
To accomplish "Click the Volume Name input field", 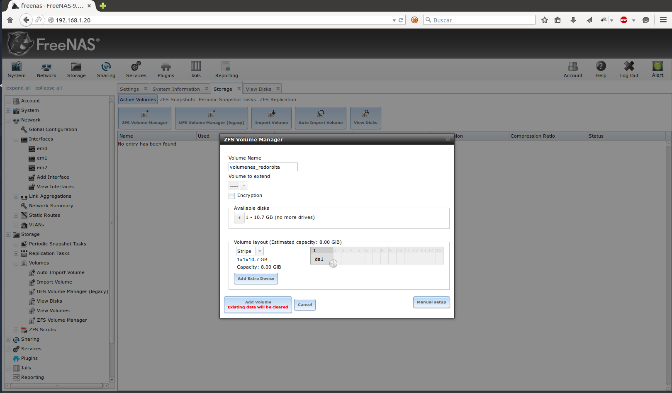I will (x=263, y=167).
